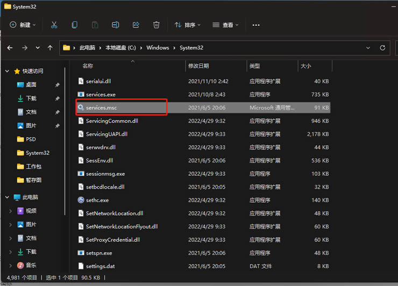Refresh the folder view
The width and height of the screenshot is (398, 286).
(x=382, y=48)
